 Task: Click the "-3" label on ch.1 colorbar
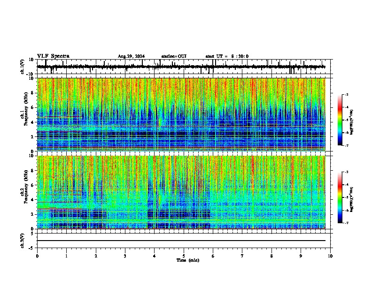346,95
